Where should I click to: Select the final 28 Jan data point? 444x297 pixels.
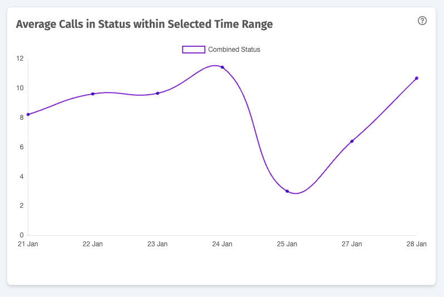pos(417,78)
